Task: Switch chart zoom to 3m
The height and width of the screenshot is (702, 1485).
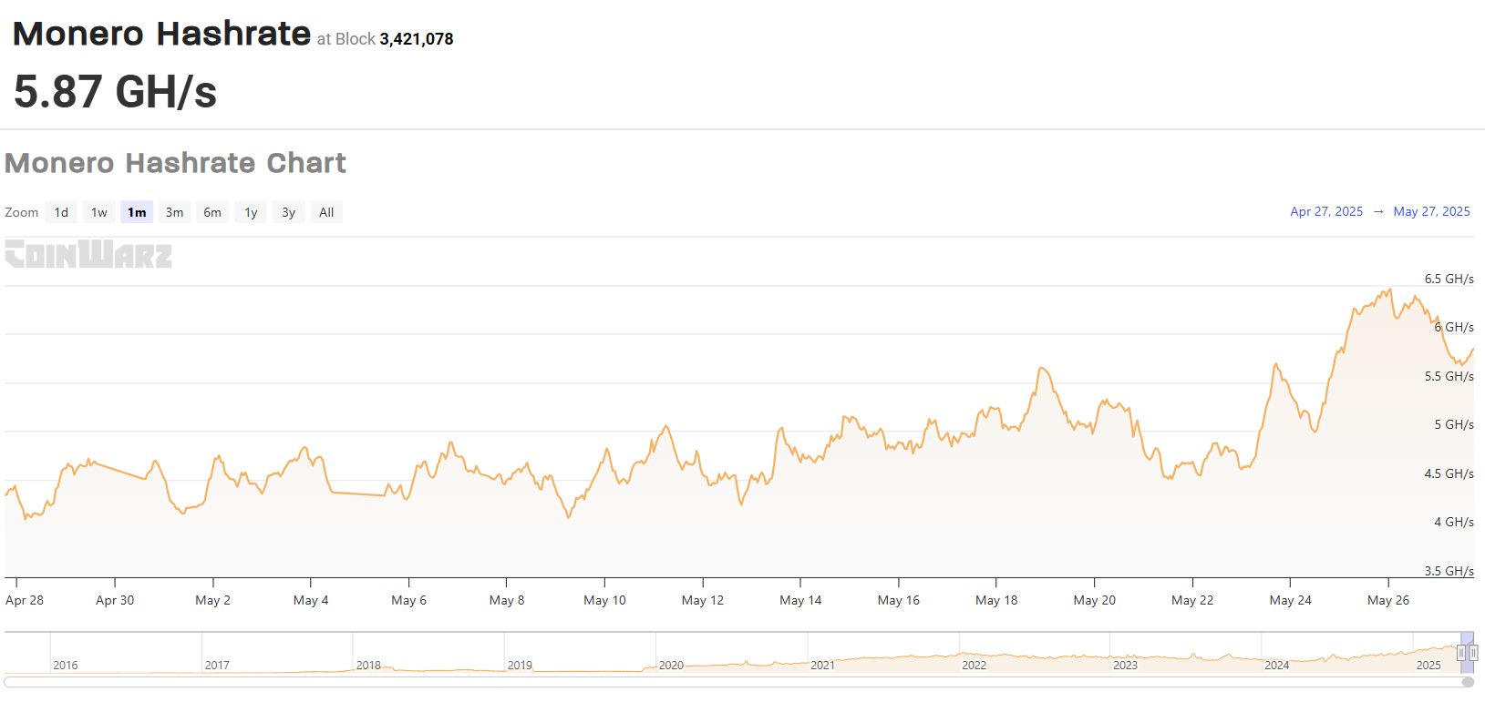Action: (x=174, y=212)
